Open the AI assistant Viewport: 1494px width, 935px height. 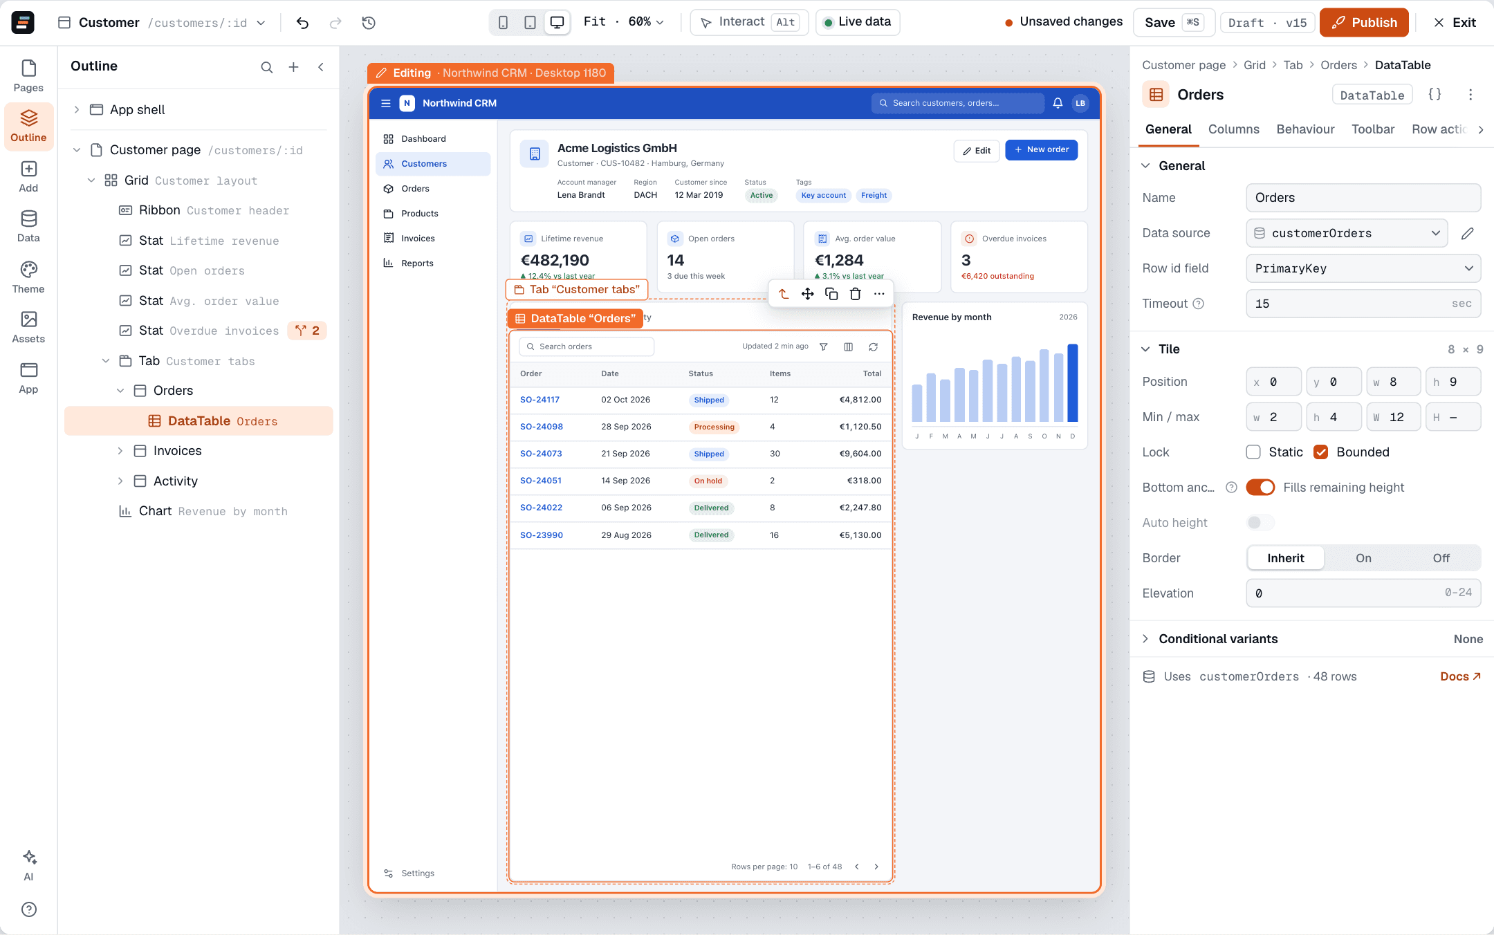coord(28,865)
